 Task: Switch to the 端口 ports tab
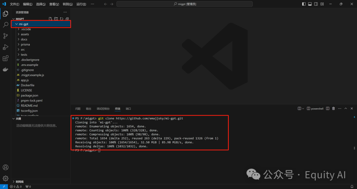click(128, 109)
